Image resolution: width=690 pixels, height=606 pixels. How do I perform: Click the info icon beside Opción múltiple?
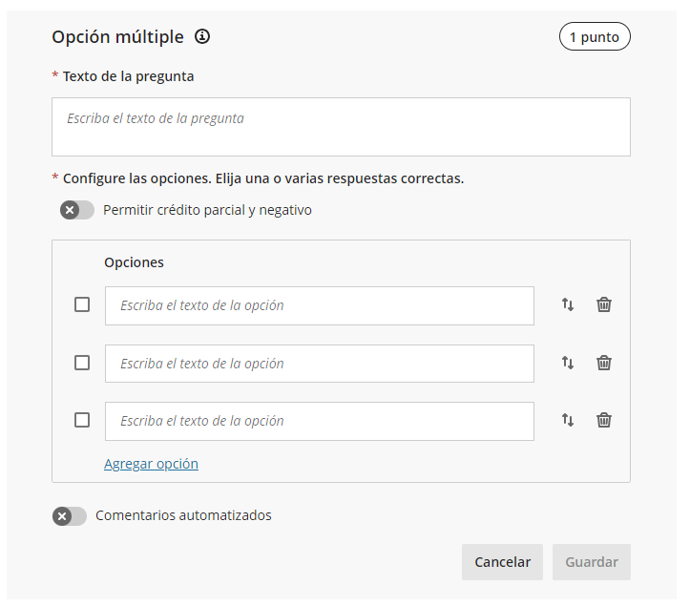pyautogui.click(x=202, y=37)
